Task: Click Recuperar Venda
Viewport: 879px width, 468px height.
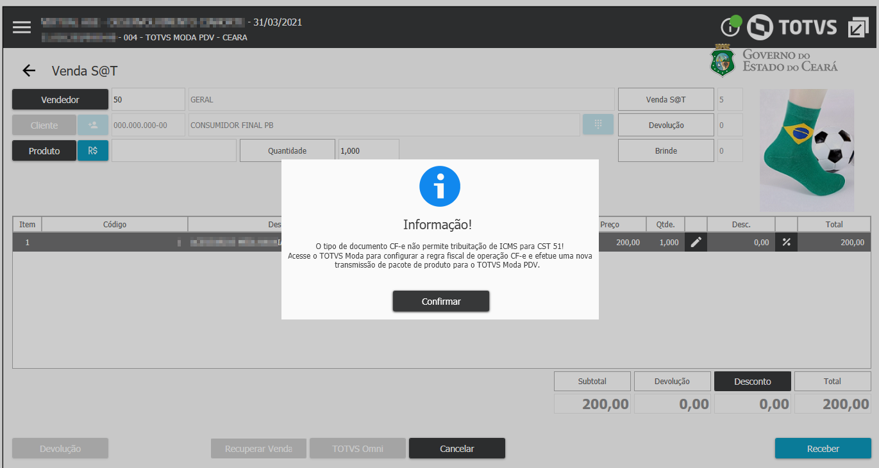Action: pyautogui.click(x=259, y=448)
